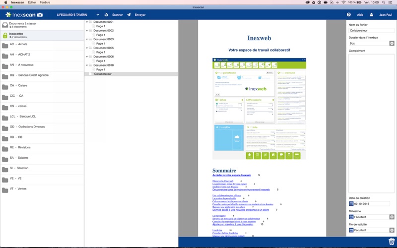
Task: Click the Scanner button label
Action: click(x=118, y=15)
